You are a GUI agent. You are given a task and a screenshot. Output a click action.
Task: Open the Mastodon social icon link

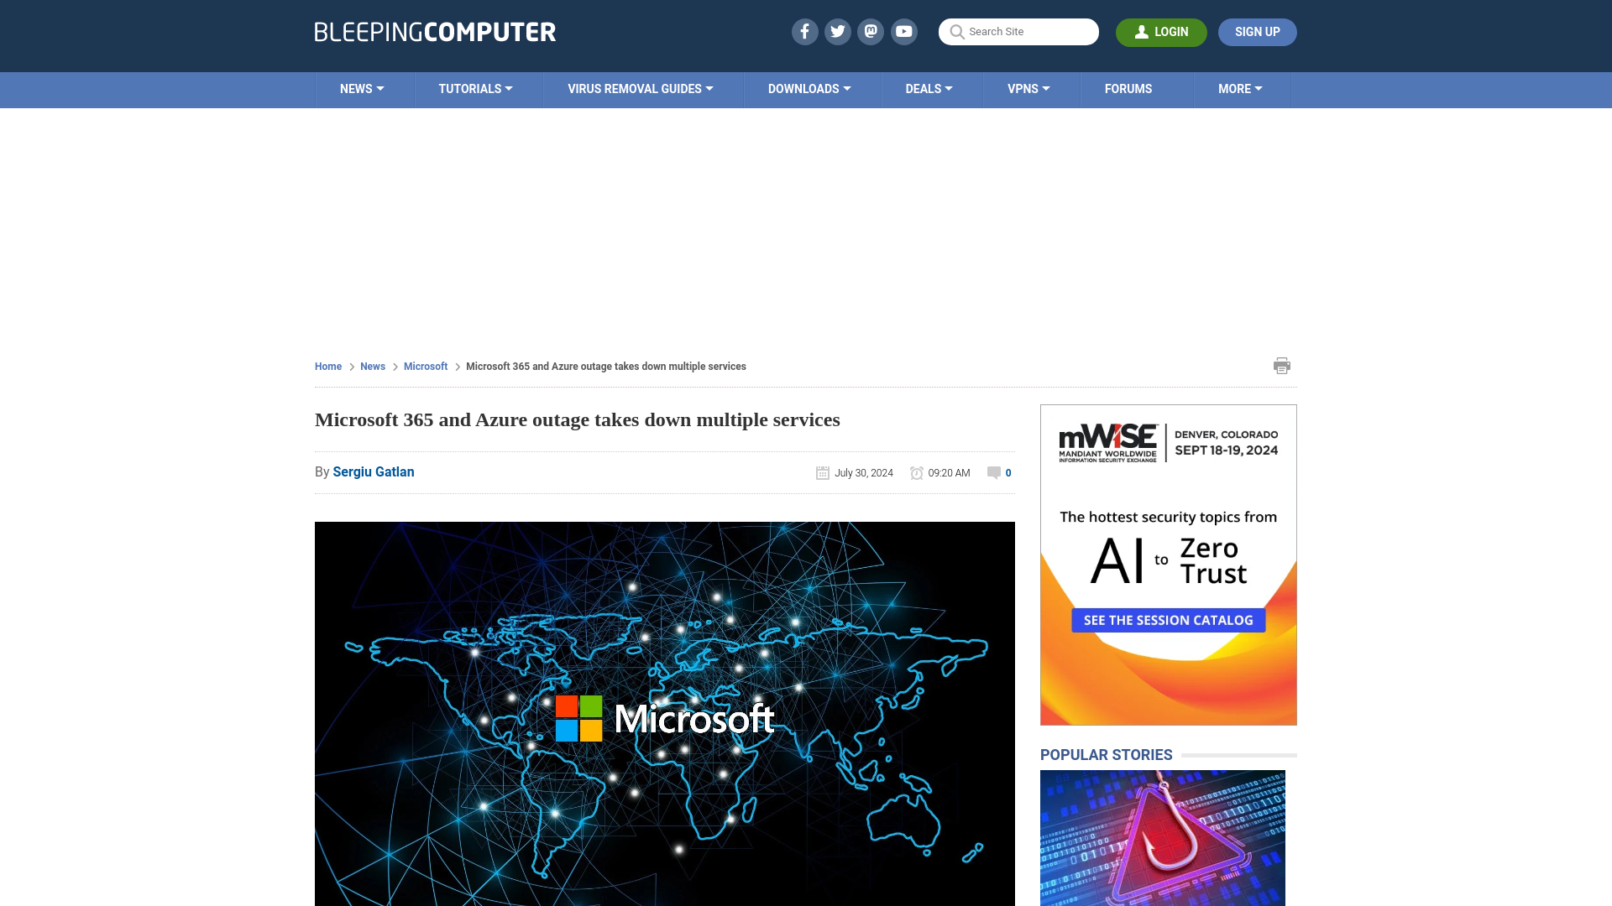(x=871, y=31)
